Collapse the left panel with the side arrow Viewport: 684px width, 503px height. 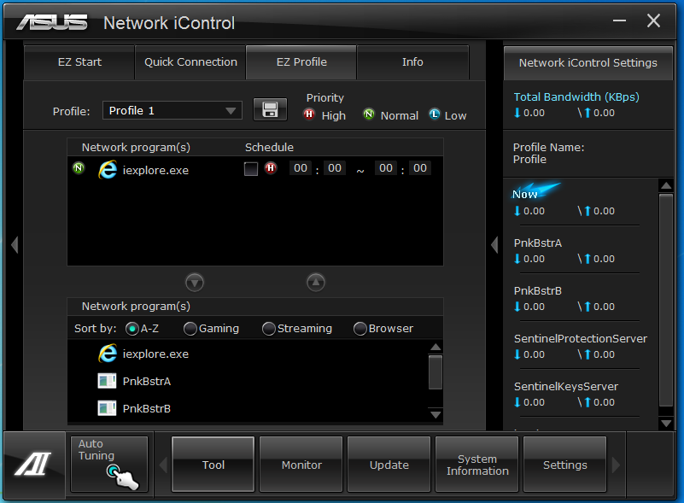[15, 245]
